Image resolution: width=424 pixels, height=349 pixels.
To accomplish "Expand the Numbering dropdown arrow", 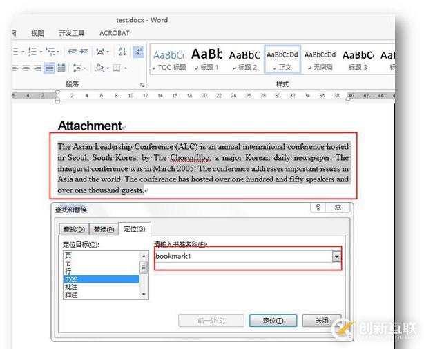I will tap(41, 52).
